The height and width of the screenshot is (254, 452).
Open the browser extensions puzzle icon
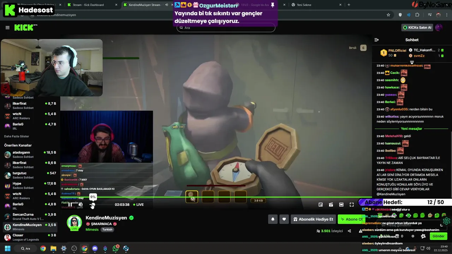coord(417,15)
